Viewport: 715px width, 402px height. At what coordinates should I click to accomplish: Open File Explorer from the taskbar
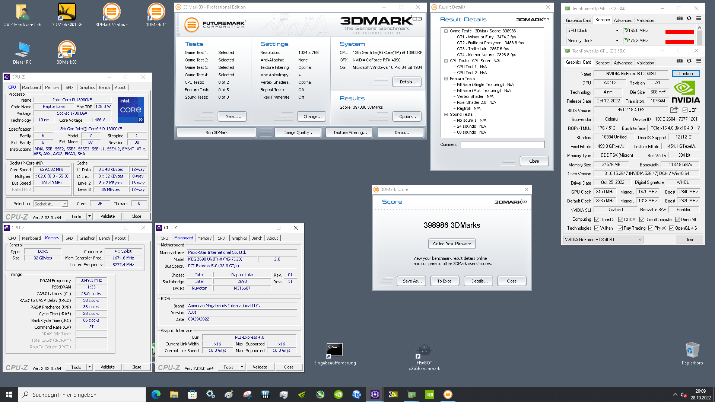coord(174,395)
